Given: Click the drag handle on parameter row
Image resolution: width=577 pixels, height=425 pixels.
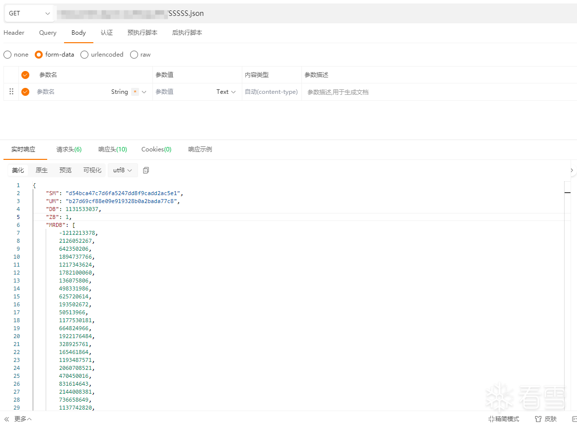Looking at the screenshot, I should (11, 91).
